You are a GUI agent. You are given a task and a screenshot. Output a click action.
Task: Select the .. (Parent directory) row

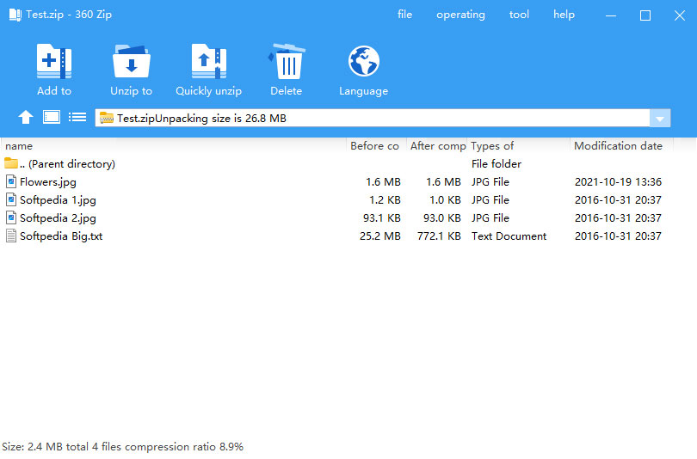click(338, 164)
